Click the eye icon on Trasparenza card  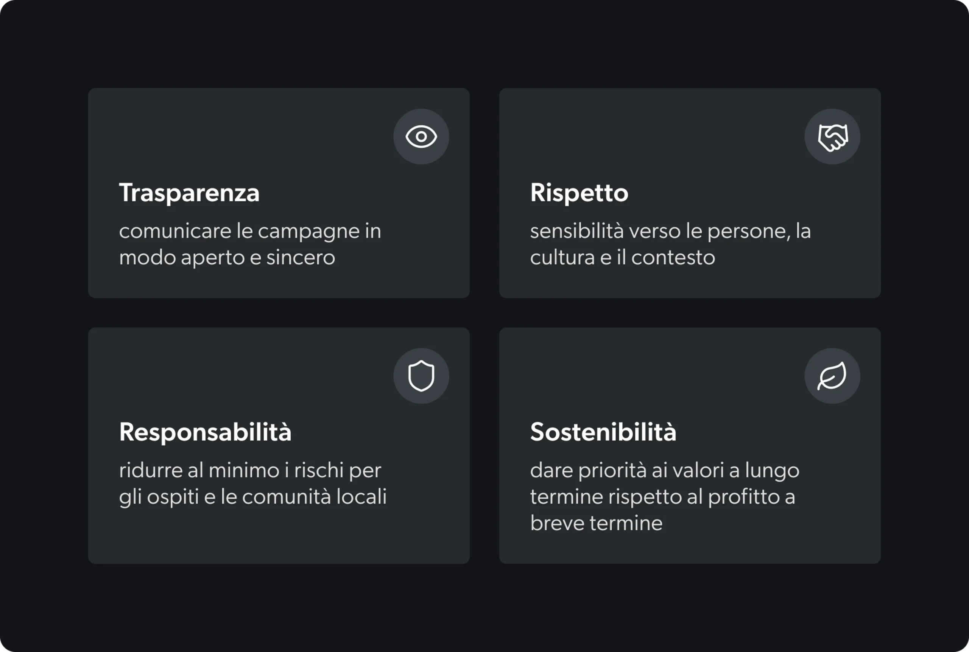[421, 136]
